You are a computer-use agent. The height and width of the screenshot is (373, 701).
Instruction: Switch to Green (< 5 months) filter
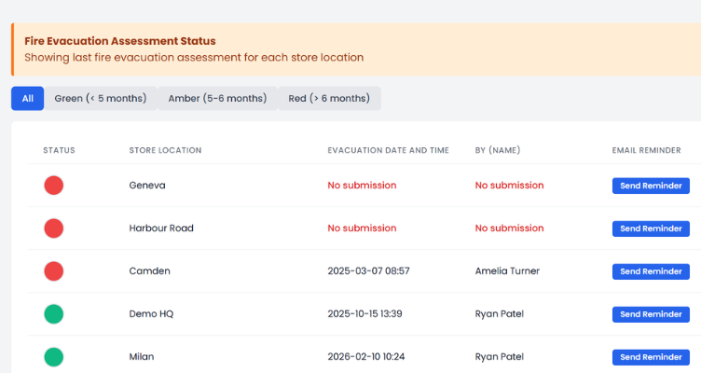point(100,98)
